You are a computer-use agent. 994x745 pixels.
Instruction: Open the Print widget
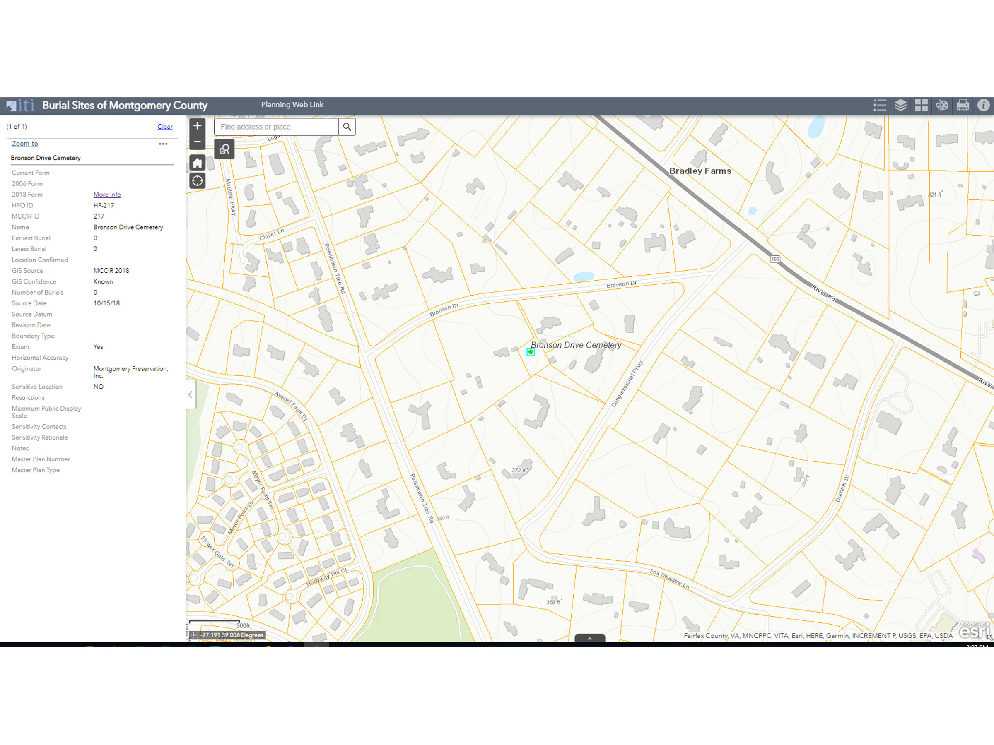963,106
